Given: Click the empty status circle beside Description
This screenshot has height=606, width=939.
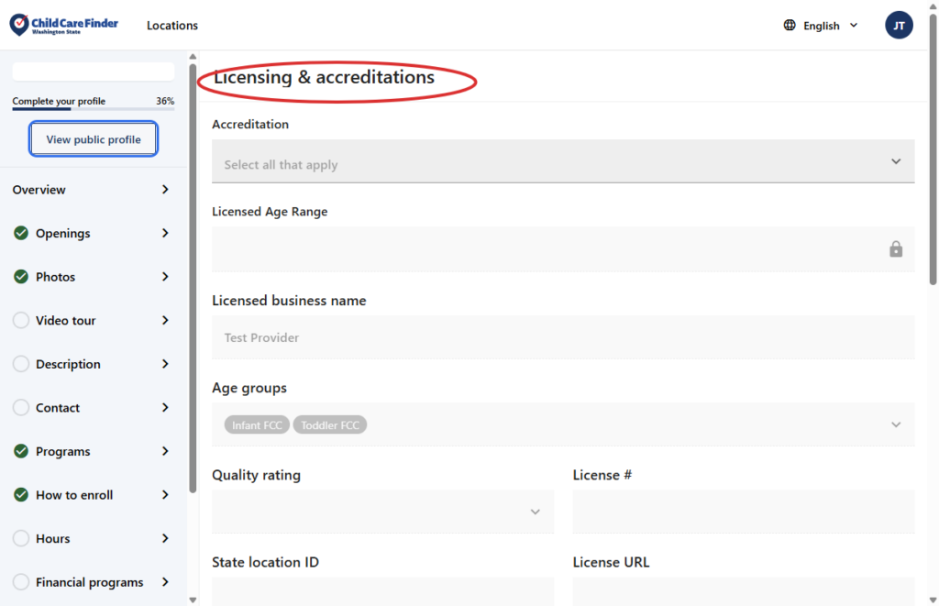Looking at the screenshot, I should 21,364.
